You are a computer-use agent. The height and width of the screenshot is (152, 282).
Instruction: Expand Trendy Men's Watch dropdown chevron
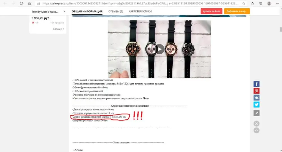pyautogui.click(x=64, y=12)
